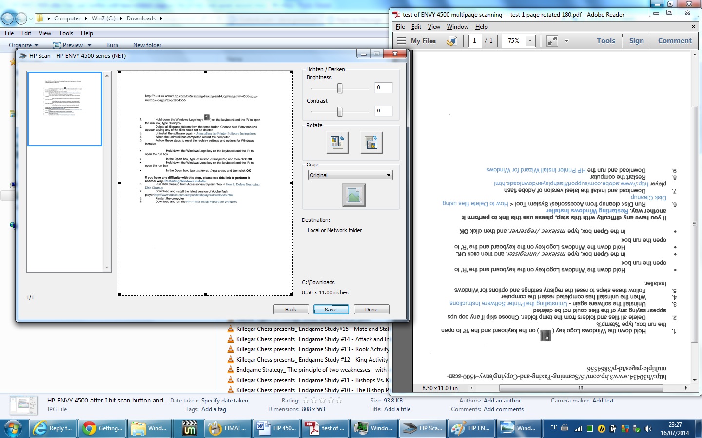Click 'Add a tag' in details pane
Viewport: 702px width, 438px height.
click(214, 409)
